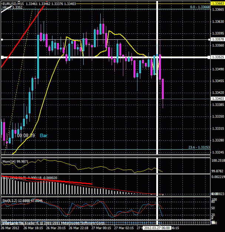Click the Mom(14) 99.9071 indicator label
Image resolution: width=225 pixels, height=232 pixels.
[x=15, y=161]
